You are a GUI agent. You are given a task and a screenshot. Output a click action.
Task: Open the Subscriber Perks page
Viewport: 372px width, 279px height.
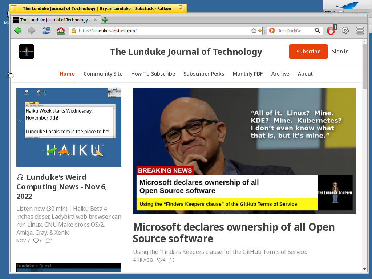tap(204, 74)
